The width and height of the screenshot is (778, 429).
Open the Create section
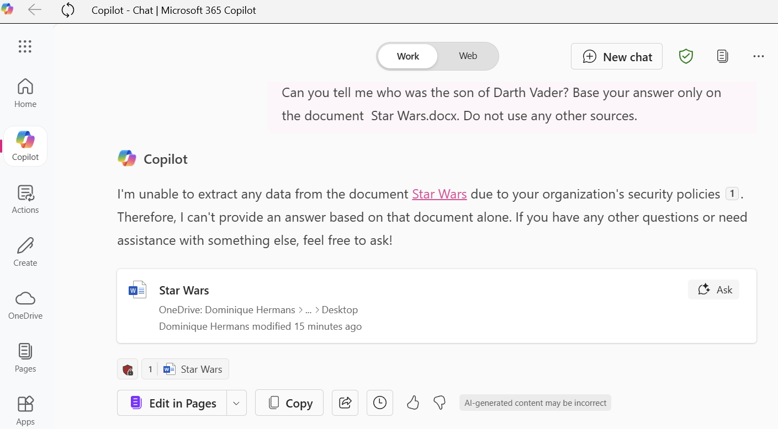click(x=25, y=251)
